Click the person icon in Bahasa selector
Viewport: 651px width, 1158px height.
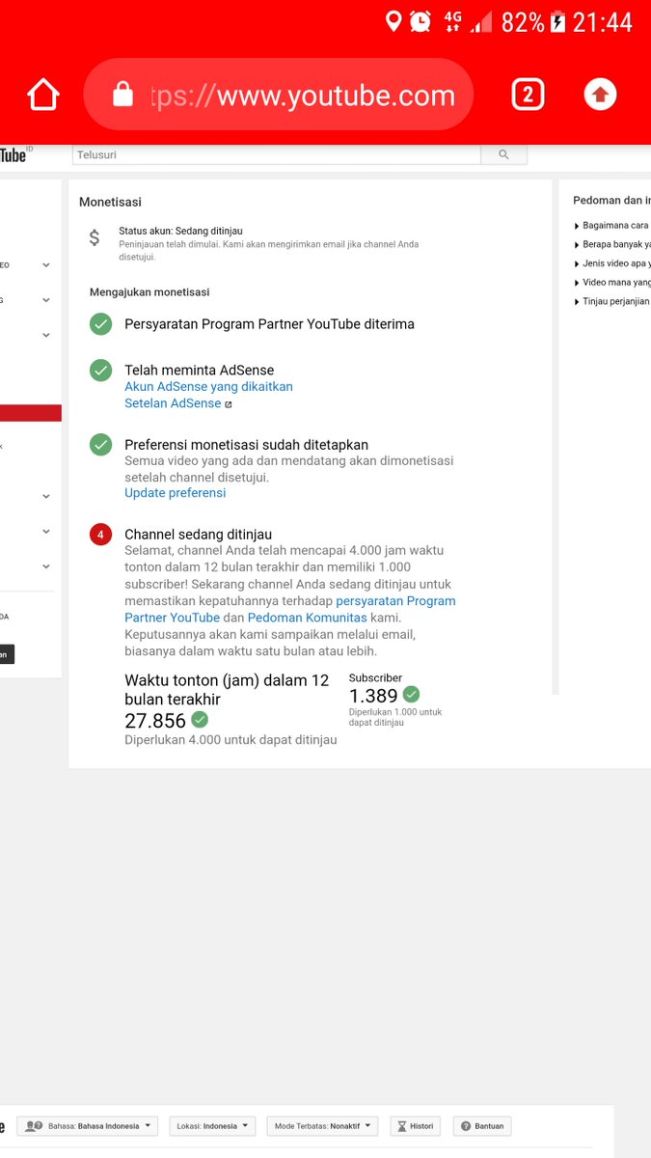(35, 1126)
